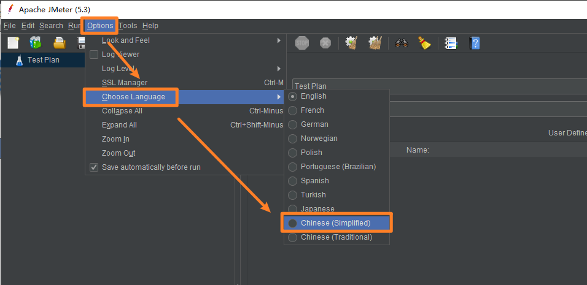Open the File menu
587x285 pixels.
pos(9,26)
